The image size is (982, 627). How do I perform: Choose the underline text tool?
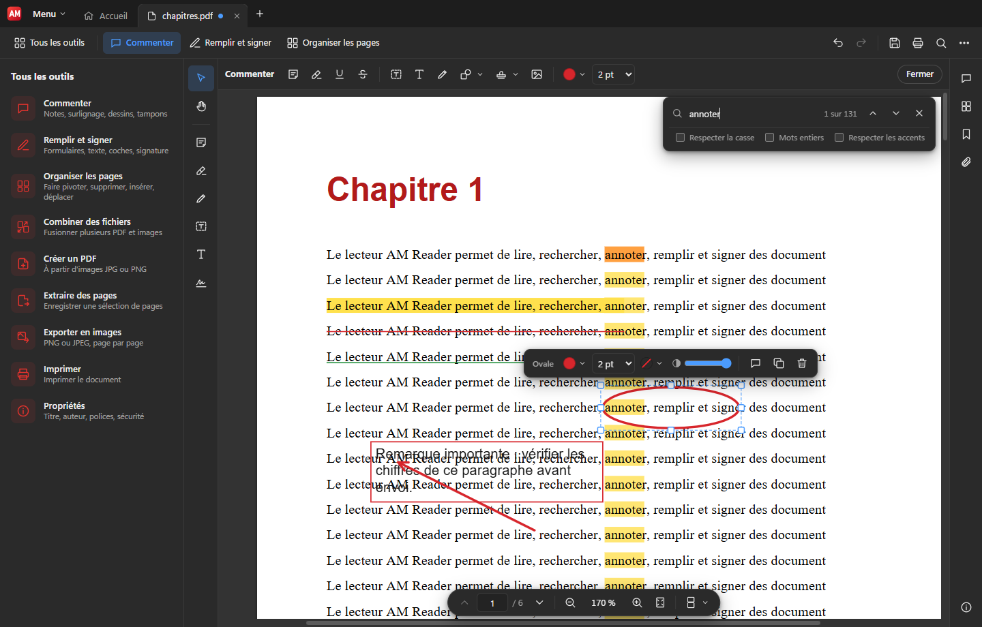340,74
